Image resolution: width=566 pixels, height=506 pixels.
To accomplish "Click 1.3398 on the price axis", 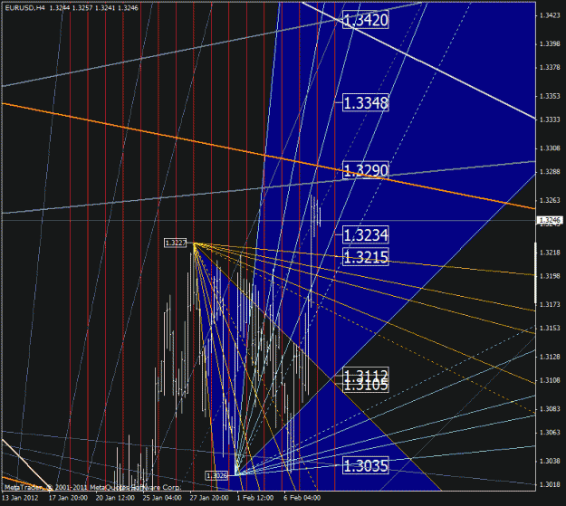I will 550,44.
